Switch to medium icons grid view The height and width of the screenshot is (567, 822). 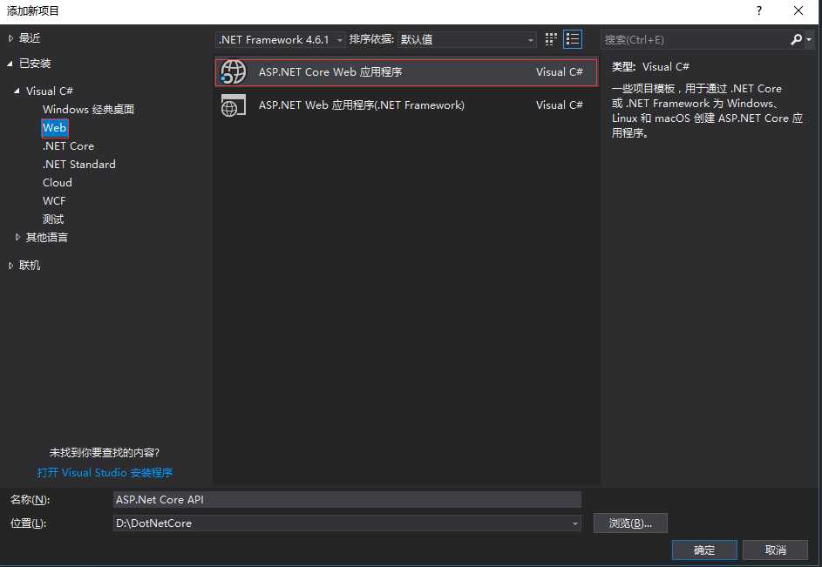pyautogui.click(x=550, y=39)
